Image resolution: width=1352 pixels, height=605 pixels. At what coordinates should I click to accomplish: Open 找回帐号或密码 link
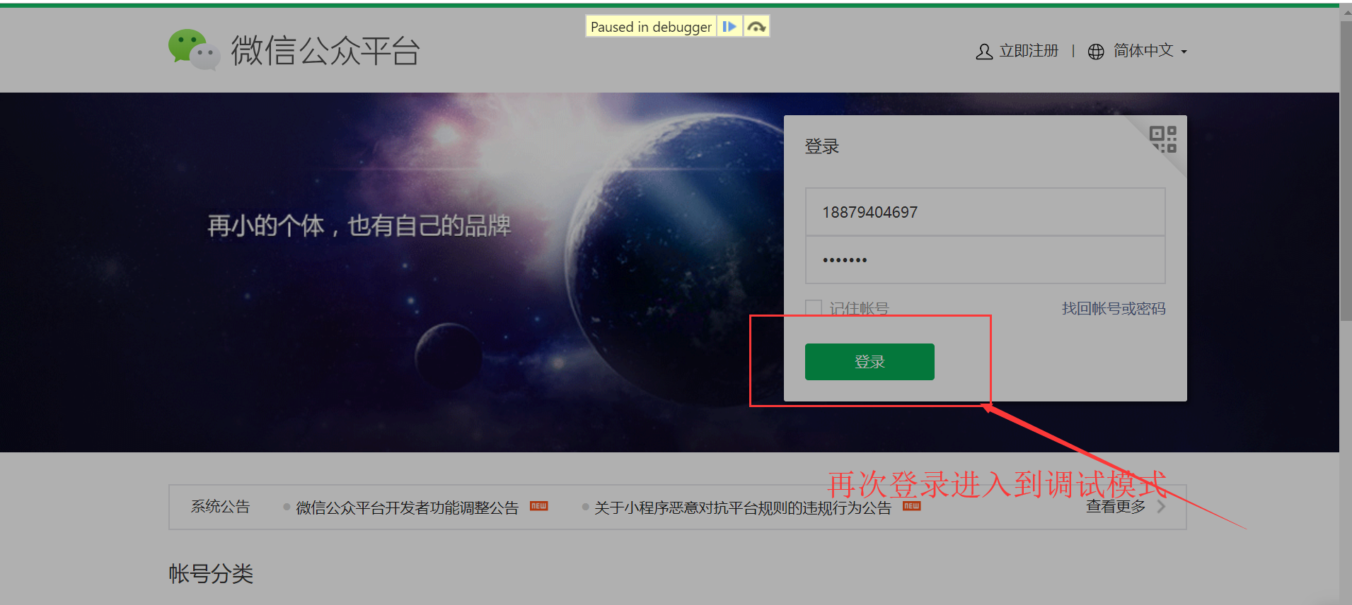point(1114,308)
